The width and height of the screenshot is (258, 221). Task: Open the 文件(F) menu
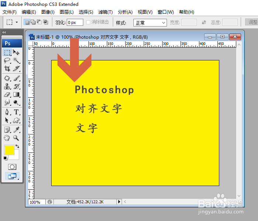click(x=10, y=12)
